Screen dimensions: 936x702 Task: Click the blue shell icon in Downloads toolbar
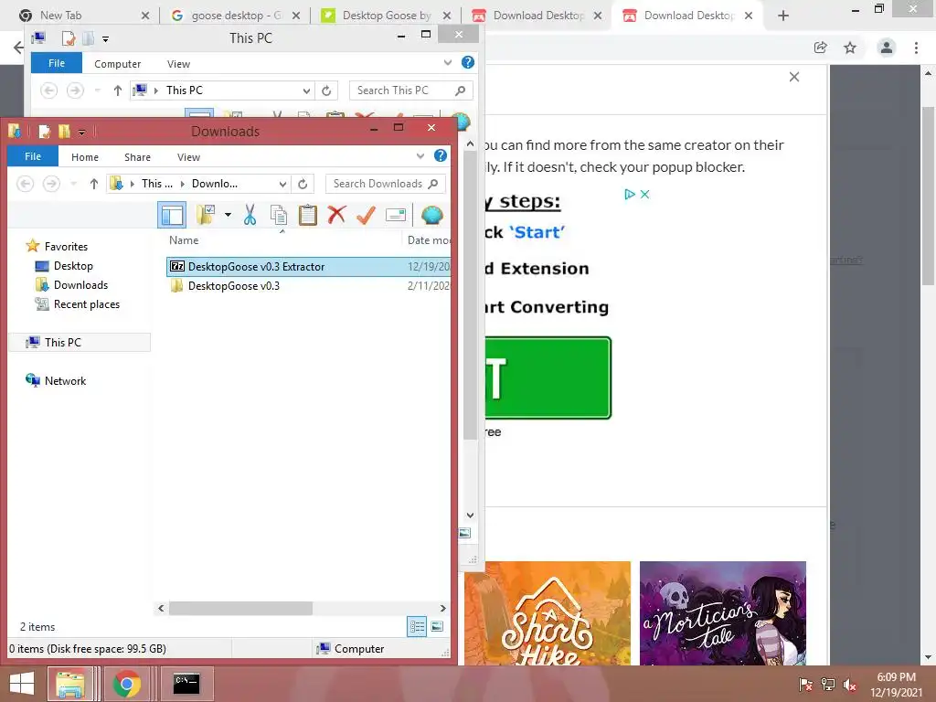point(431,215)
